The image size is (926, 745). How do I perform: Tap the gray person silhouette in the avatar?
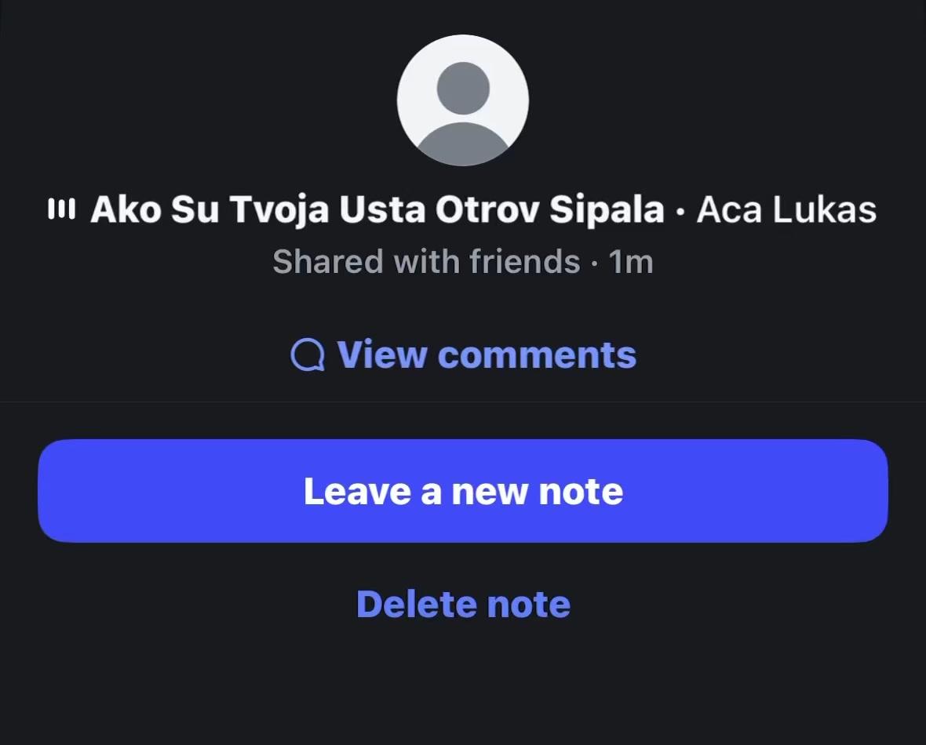click(x=463, y=112)
